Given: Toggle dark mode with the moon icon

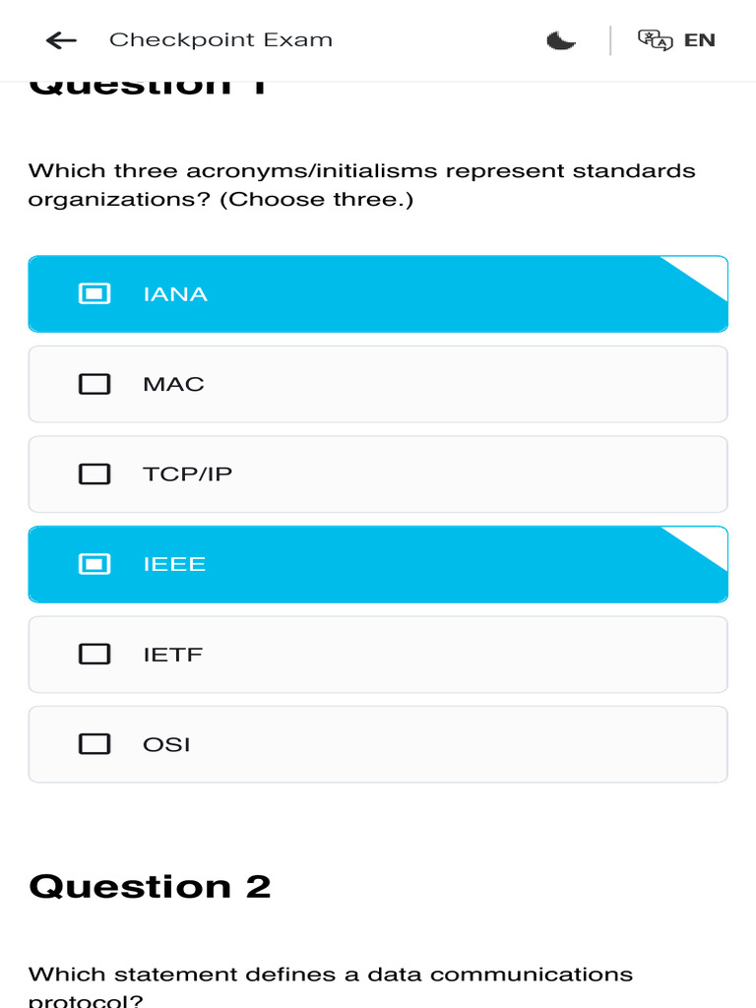Looking at the screenshot, I should (561, 40).
